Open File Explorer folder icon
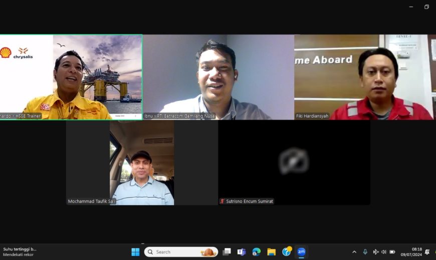 (272, 252)
